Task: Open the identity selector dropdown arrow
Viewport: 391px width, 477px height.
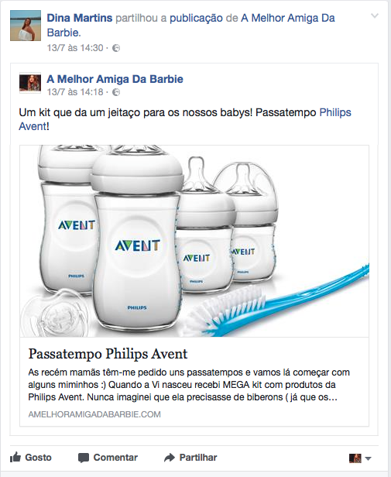Action: point(369,458)
